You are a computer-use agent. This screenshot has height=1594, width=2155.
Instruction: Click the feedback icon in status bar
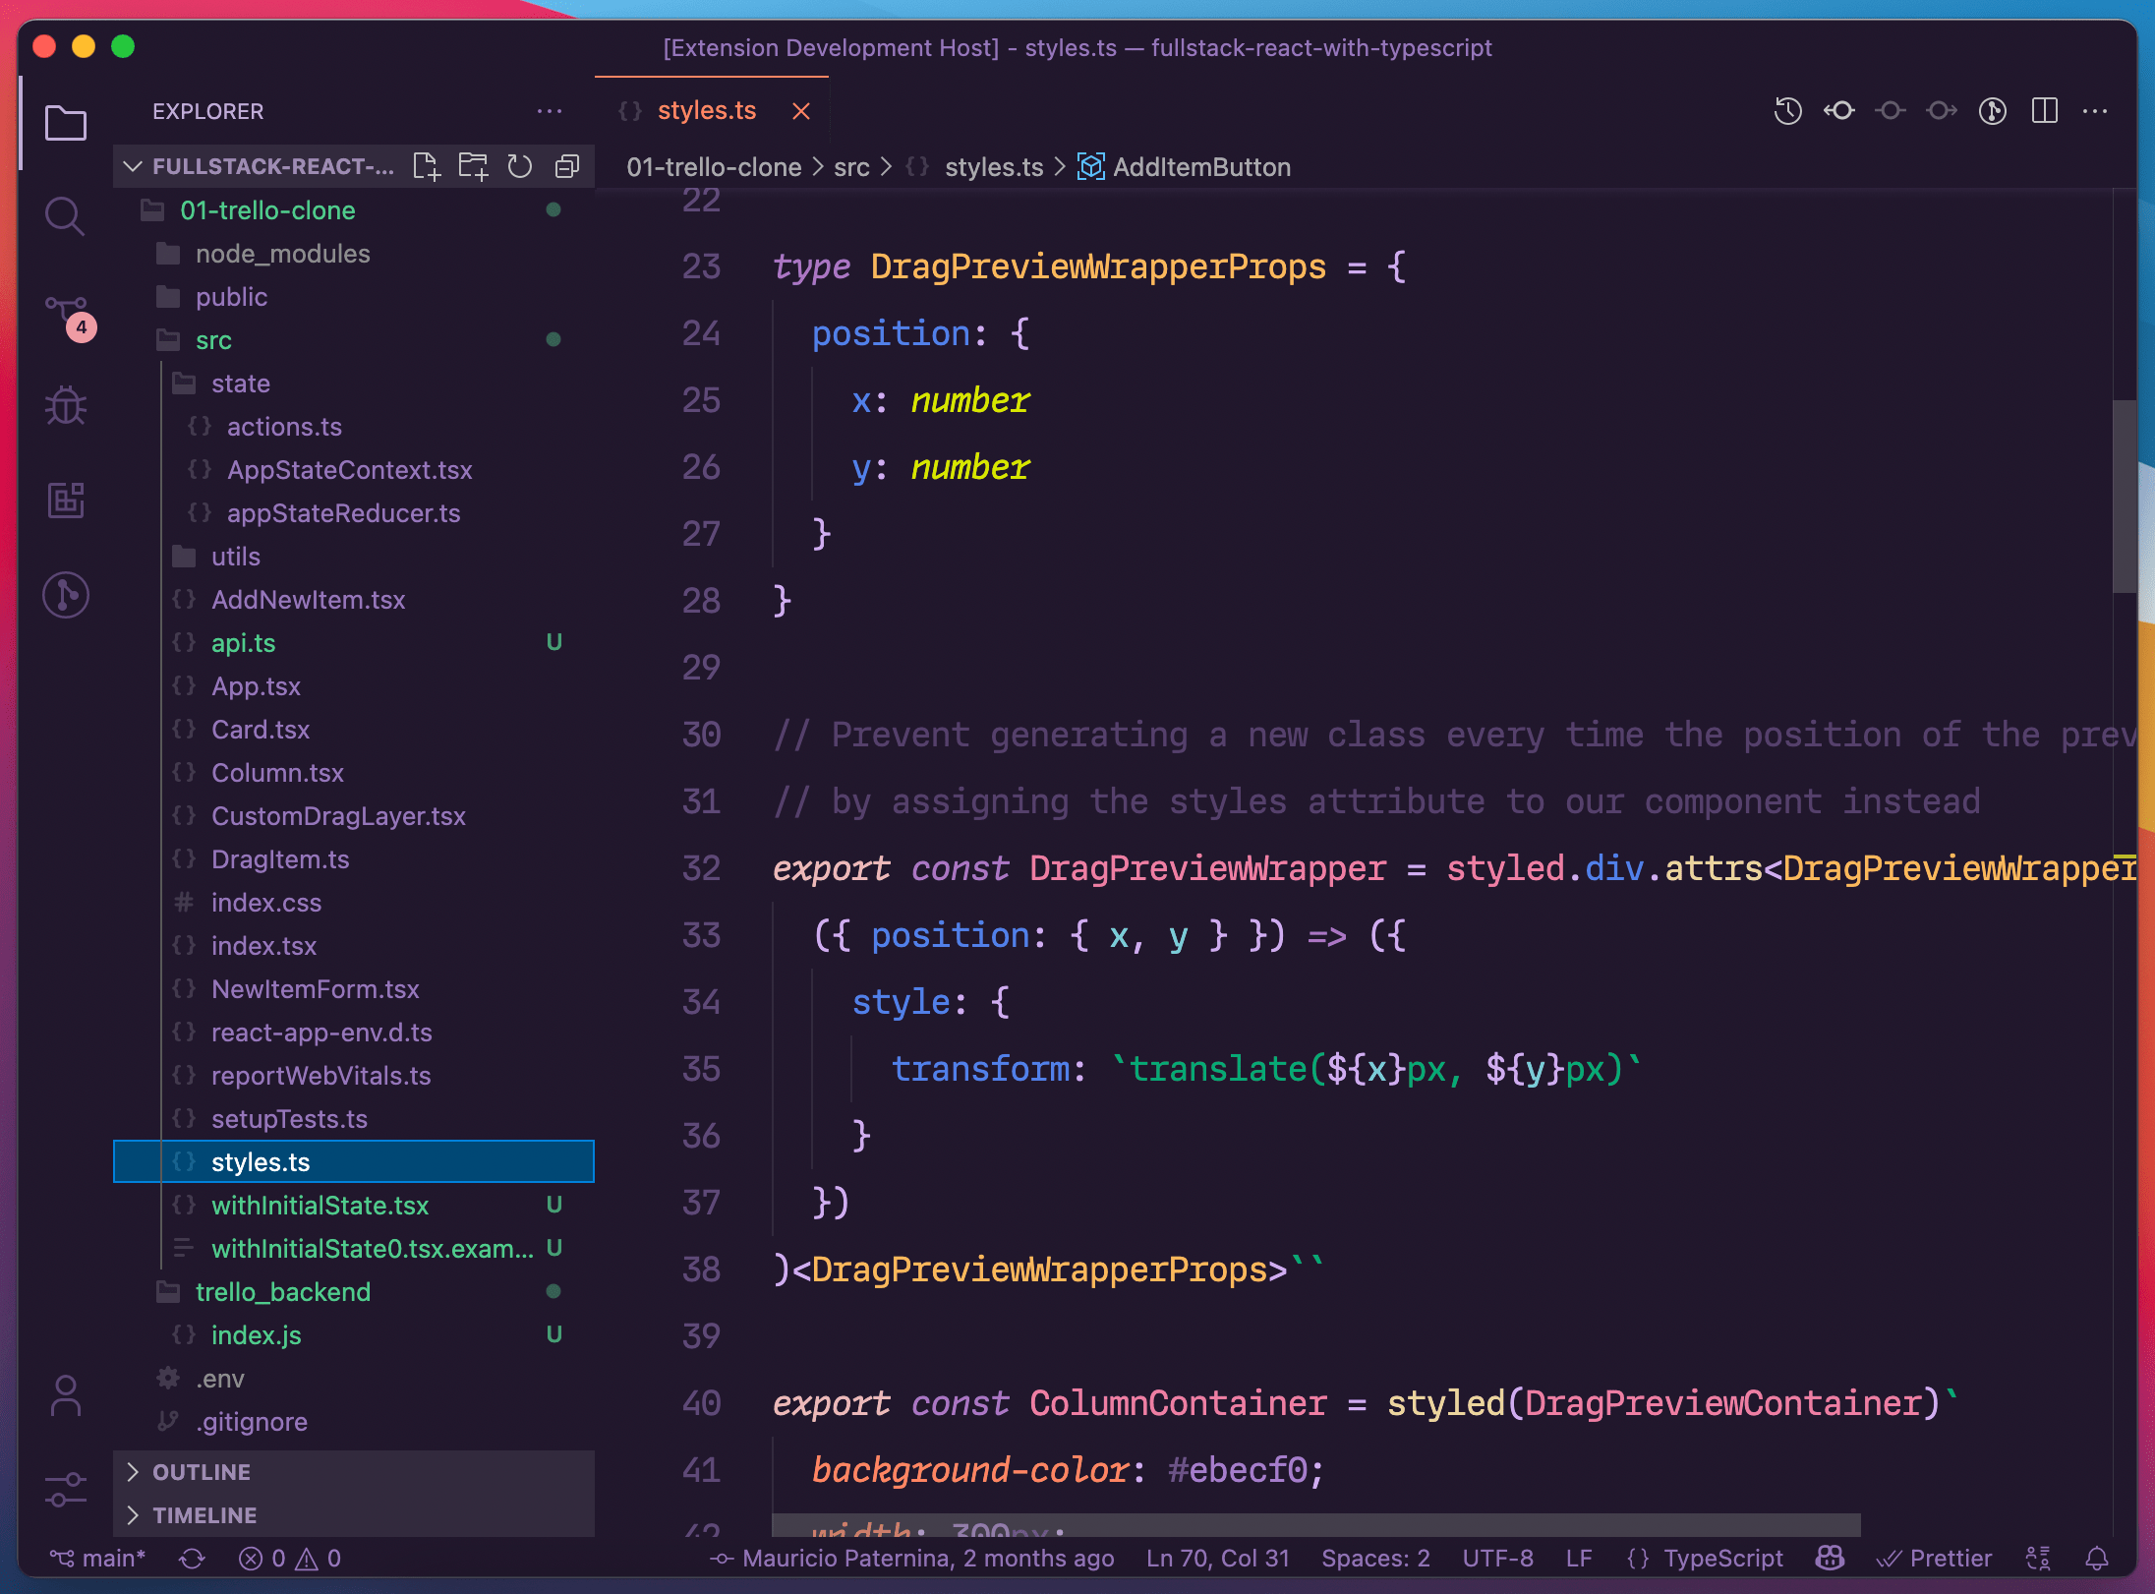[x=2039, y=1559]
